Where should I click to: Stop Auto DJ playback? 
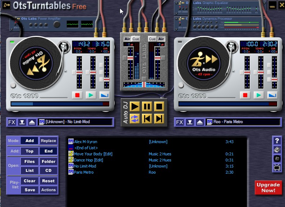[159, 107]
